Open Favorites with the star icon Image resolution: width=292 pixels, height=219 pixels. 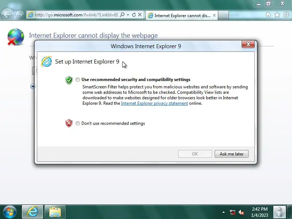(277, 15)
